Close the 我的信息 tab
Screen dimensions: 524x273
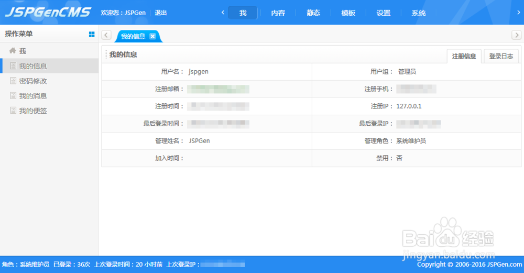pyautogui.click(x=152, y=36)
